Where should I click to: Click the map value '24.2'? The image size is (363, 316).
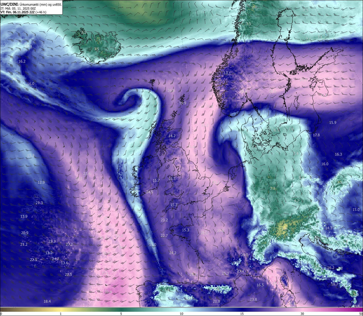pos(173,253)
